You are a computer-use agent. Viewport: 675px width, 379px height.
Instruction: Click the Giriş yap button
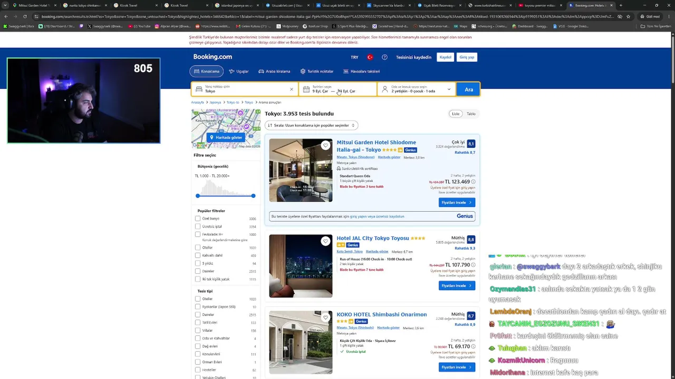point(467,57)
